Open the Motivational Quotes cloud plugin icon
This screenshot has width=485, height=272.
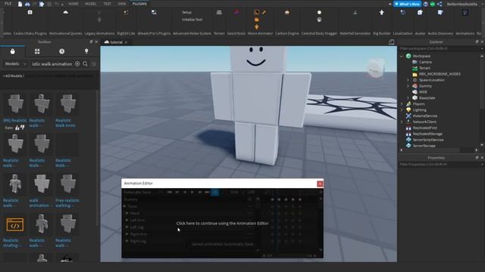click(66, 12)
